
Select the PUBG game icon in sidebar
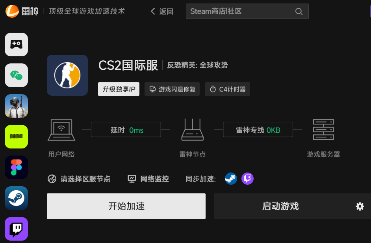click(16, 106)
